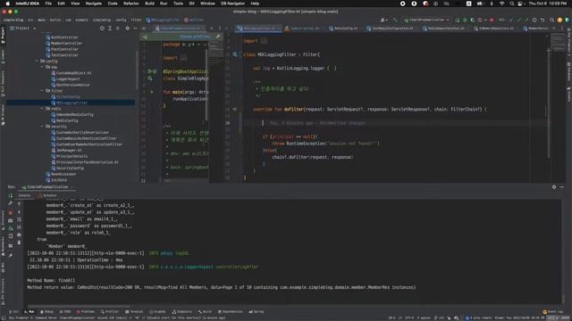Hide the Project panel with minus icon

135,28
